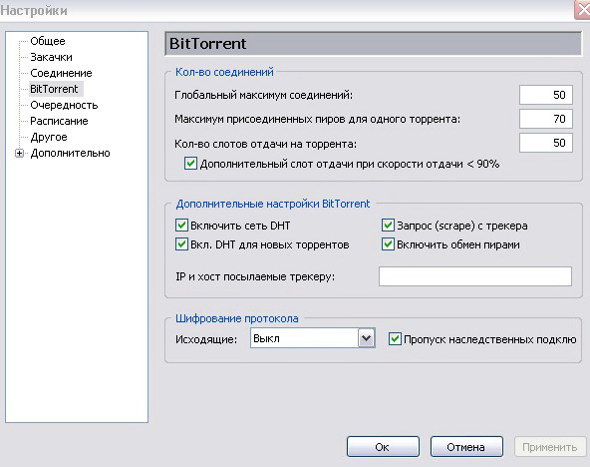Screen dimensions: 590x467
Task: Open Очередность settings section
Action: 64,105
